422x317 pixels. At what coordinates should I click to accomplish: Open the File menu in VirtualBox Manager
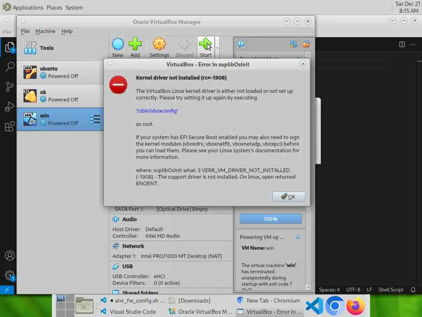coord(25,31)
